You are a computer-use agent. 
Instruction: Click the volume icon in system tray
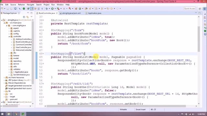(x=193, y=114)
